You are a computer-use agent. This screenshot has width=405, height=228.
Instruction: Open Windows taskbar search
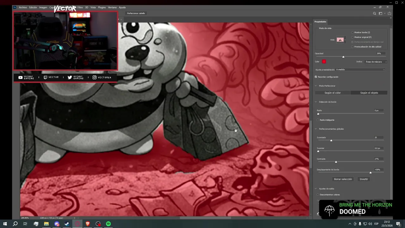coord(15,224)
